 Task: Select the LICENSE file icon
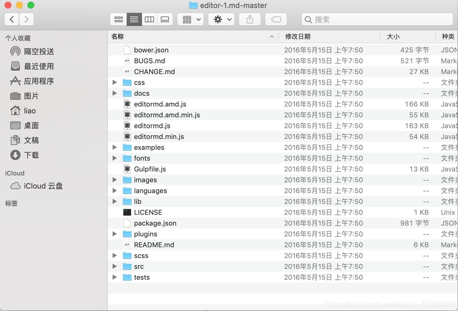point(127,212)
